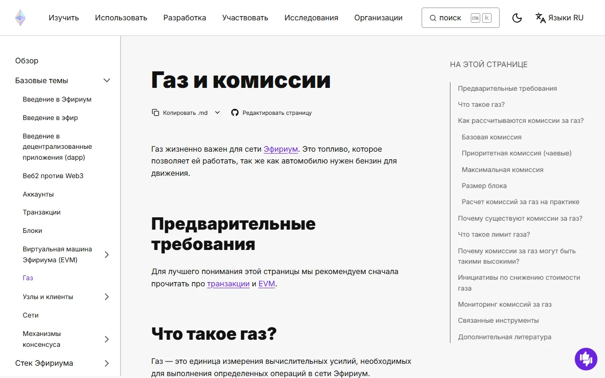Expand Виртуальная машина Эфириума (EVM) chevron
Viewport: 605px width, 378px height.
[x=107, y=255]
